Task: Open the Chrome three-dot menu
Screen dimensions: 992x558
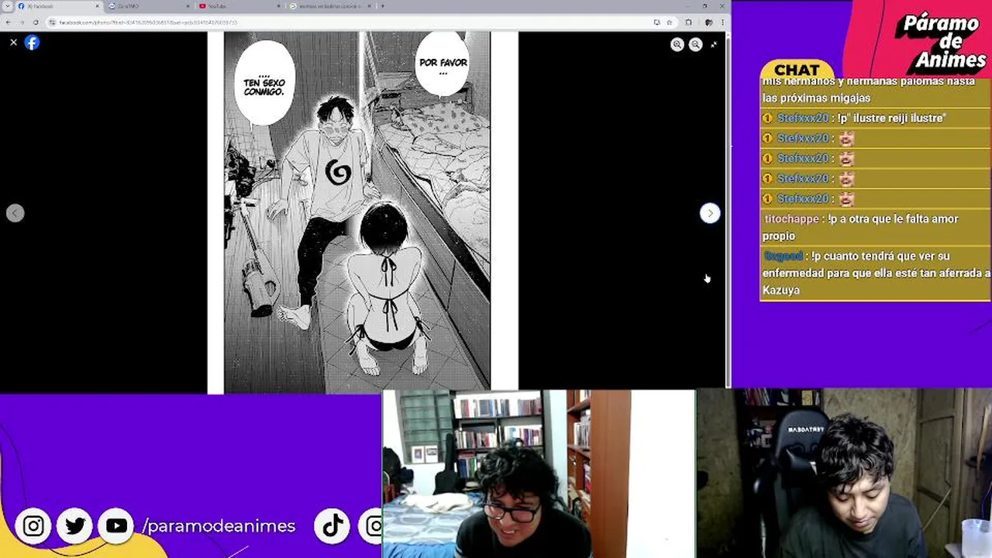Action: coord(722,22)
